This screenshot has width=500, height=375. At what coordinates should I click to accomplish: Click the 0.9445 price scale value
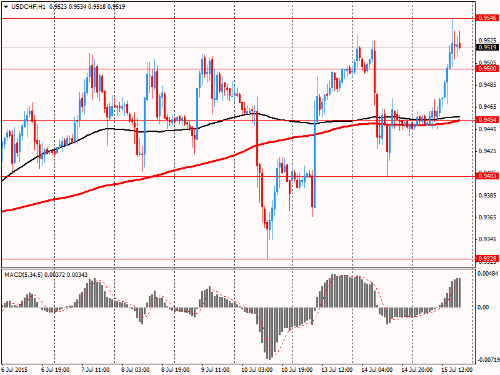[x=488, y=129]
